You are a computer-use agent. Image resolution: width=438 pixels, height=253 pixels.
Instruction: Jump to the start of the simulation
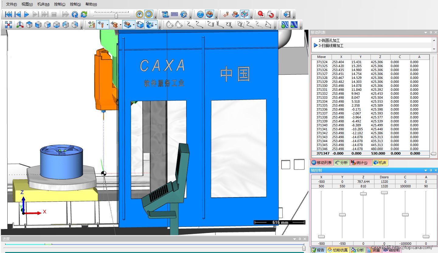(9, 14)
